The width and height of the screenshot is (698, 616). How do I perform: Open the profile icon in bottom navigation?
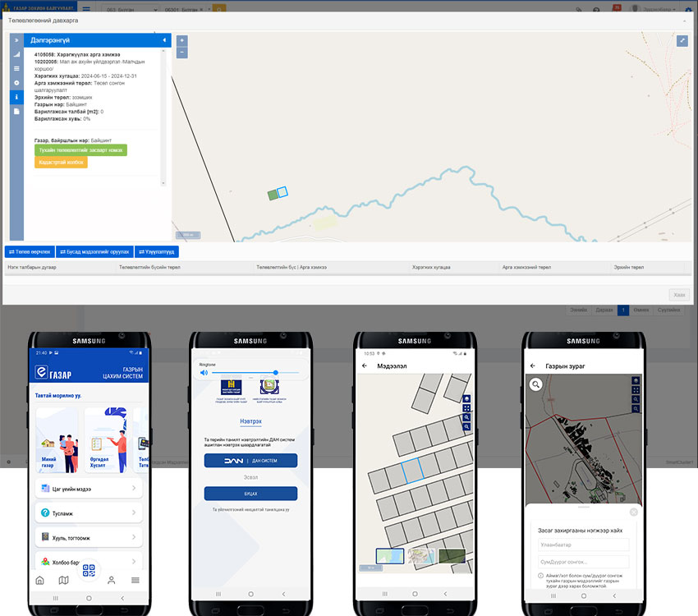[112, 580]
